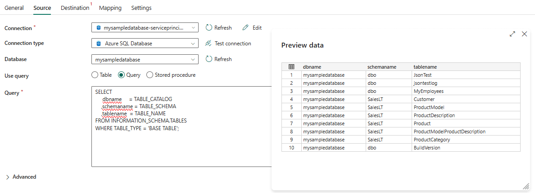Viewport: 535px width, 193px height.
Task: Open the Connection dropdown
Action: tap(145, 28)
